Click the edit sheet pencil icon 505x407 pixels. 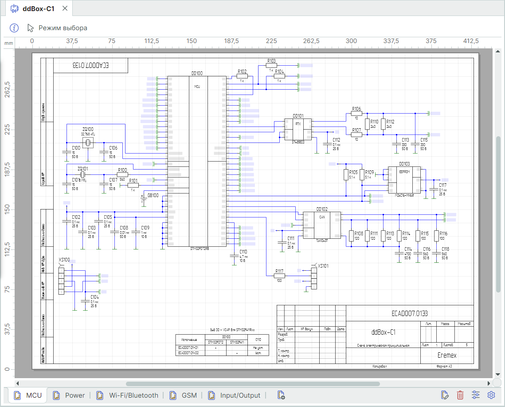pyautogui.click(x=446, y=395)
